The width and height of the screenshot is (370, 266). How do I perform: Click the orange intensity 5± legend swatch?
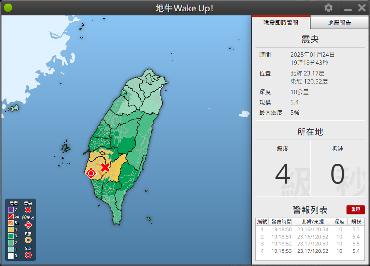(x=11, y=223)
